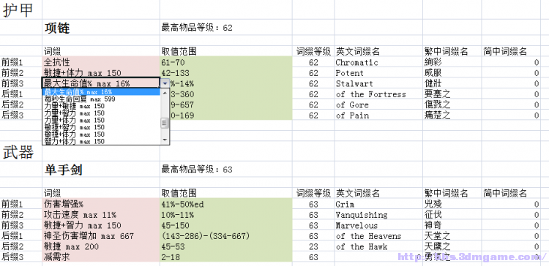This screenshot has height=266, width=549.
Task: Select highlighted 最大生命值% max 16% list option
Action: click(102, 92)
